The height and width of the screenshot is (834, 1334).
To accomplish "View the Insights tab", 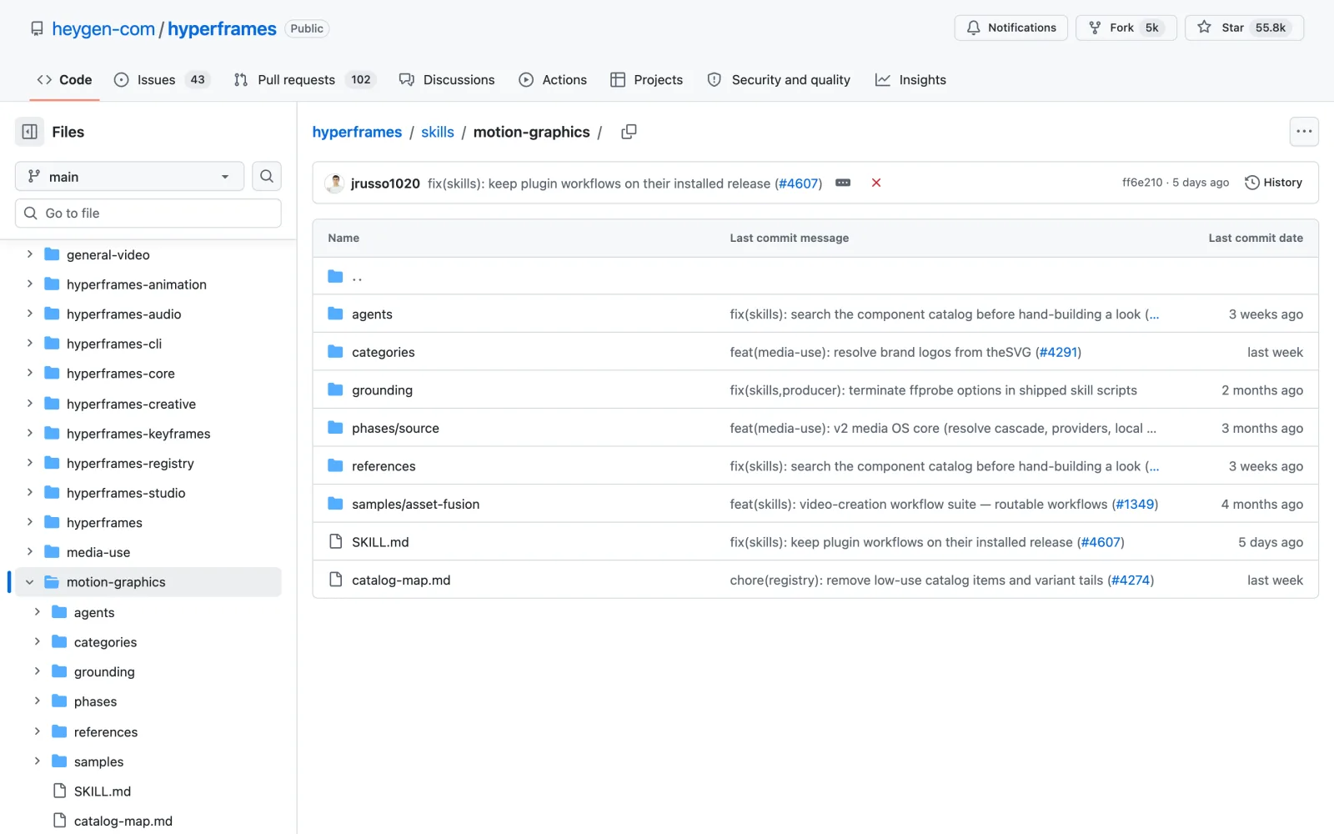I will pos(910,80).
